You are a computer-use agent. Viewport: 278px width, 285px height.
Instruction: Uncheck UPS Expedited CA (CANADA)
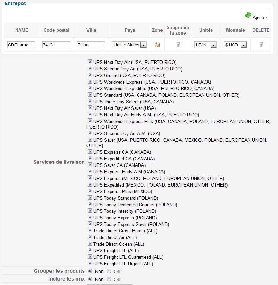point(90,158)
